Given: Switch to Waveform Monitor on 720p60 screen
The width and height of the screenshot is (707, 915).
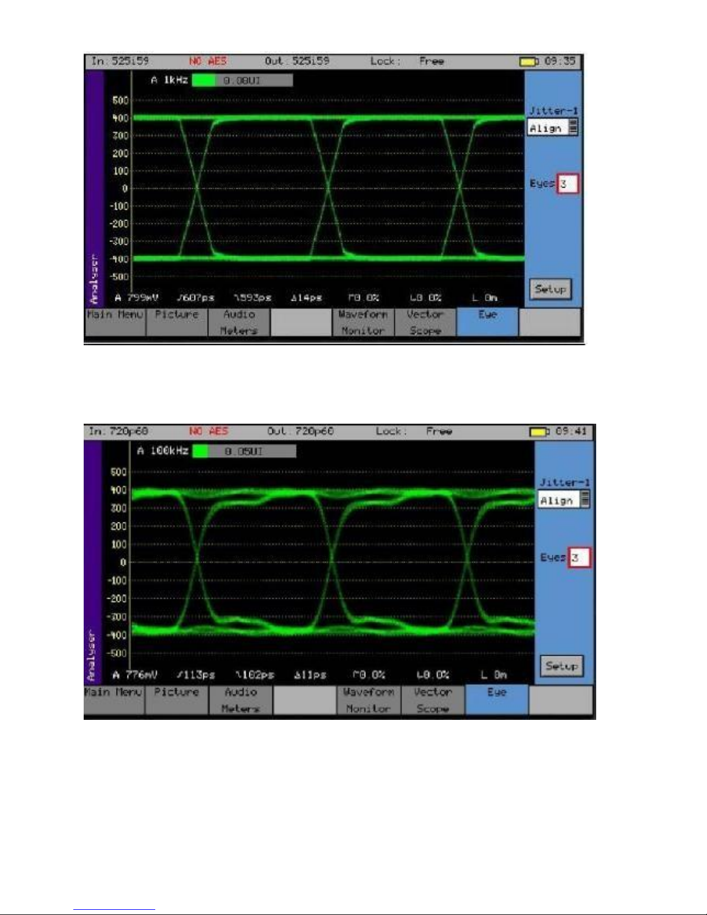Looking at the screenshot, I should [368, 700].
